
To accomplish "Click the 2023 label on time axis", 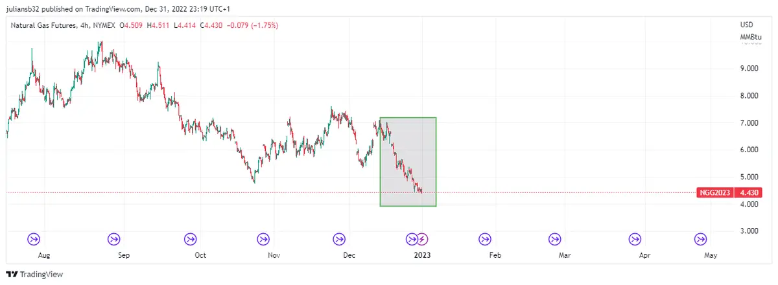I will 421,255.
